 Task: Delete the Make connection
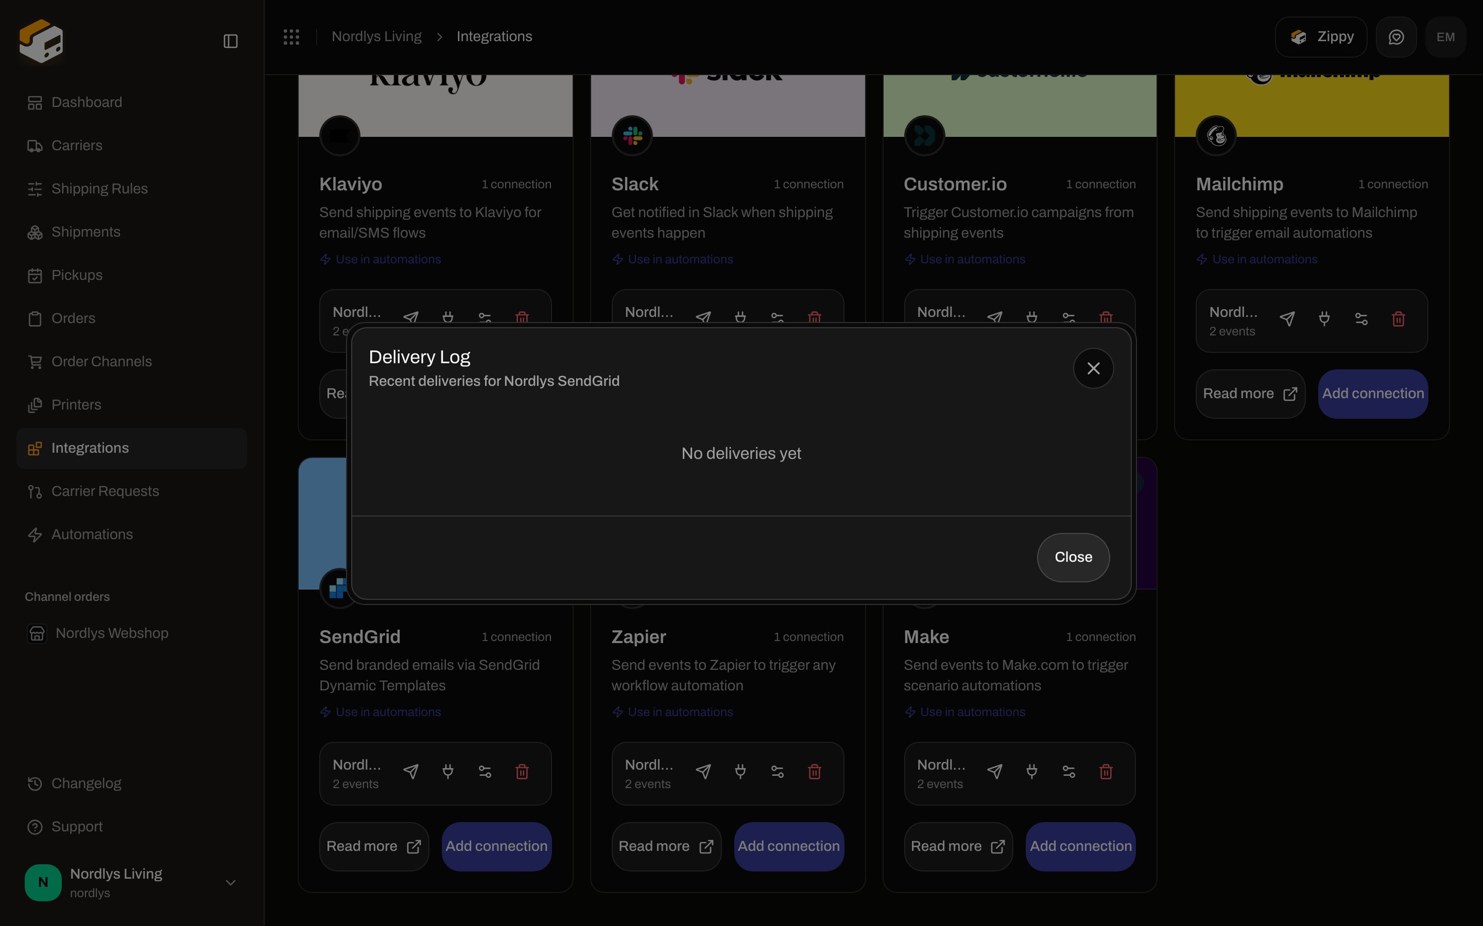[x=1106, y=771]
